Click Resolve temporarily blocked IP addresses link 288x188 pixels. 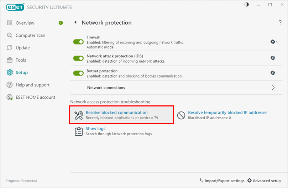click(x=227, y=113)
